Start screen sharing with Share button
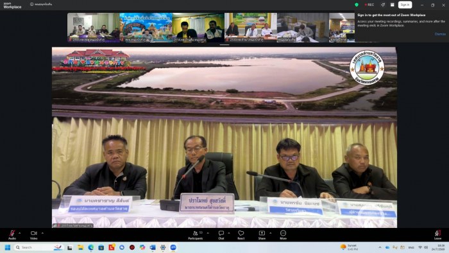The width and height of the screenshot is (449, 253). click(x=262, y=234)
